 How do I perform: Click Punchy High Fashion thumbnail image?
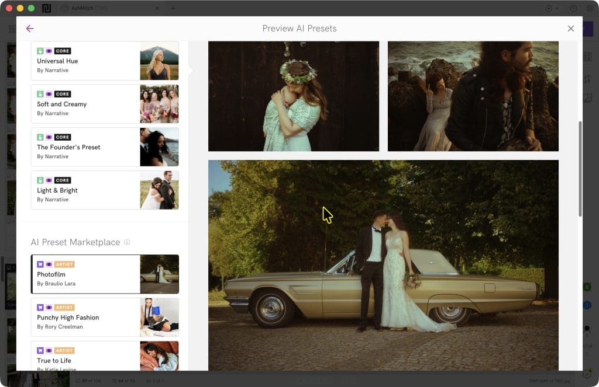coord(159,317)
